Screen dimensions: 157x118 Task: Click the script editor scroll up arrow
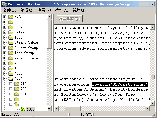[x=153, y=27]
